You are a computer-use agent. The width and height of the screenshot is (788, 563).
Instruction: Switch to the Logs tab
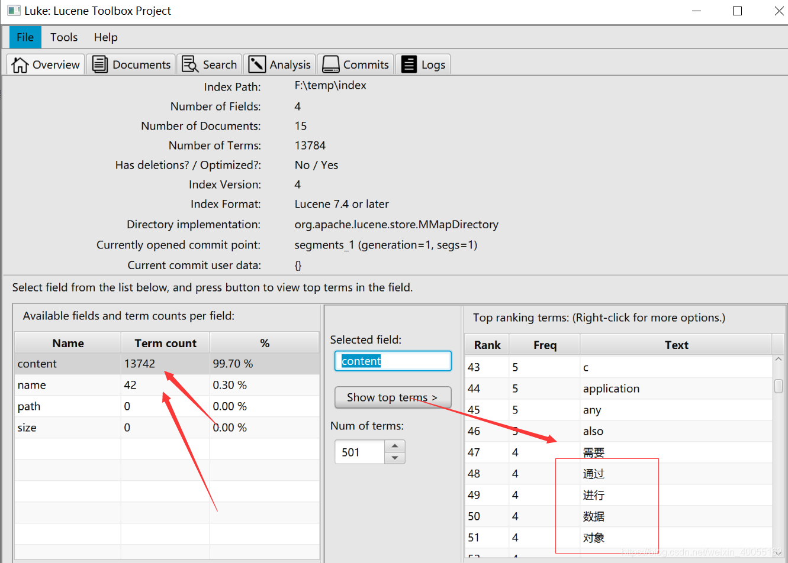point(423,64)
